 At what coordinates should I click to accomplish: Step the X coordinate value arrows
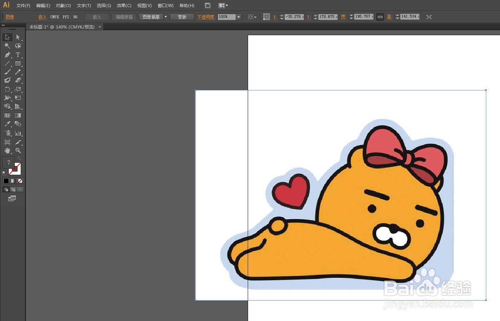[x=281, y=17]
